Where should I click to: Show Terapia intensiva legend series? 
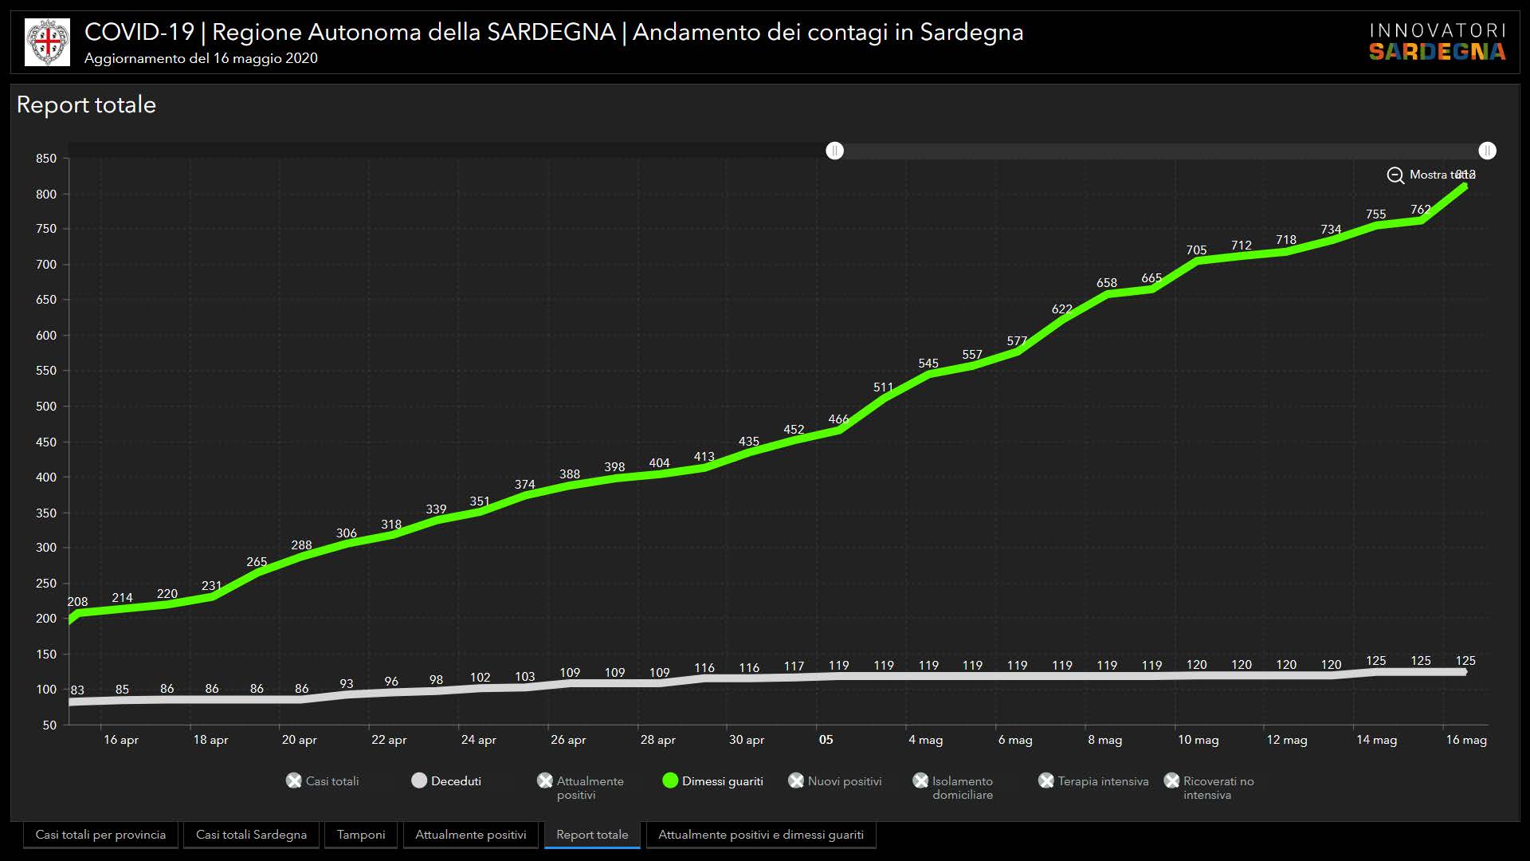click(1046, 780)
